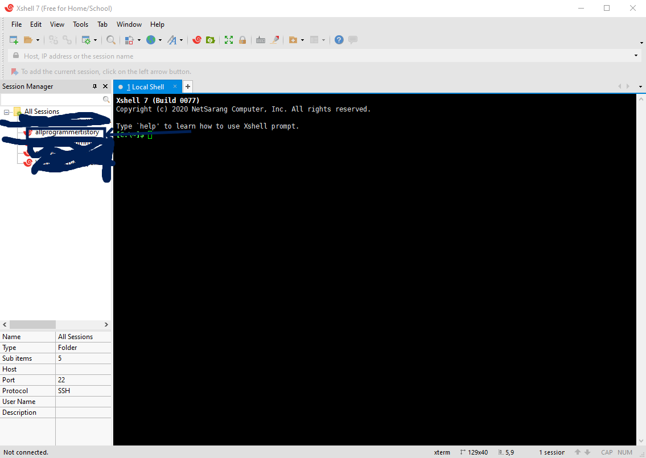The width and height of the screenshot is (646, 458).
Task: Select the All Sessions folder
Action: click(42, 112)
